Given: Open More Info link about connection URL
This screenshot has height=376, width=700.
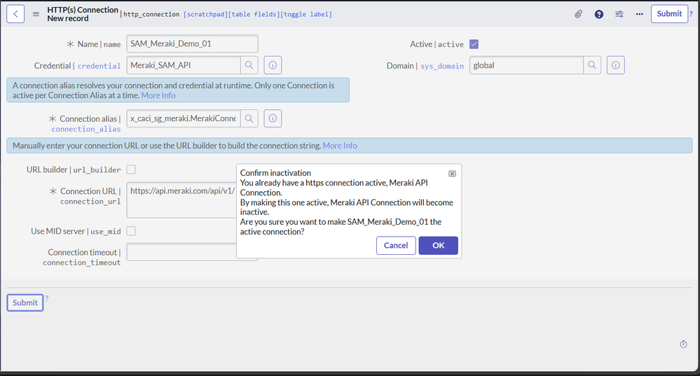Looking at the screenshot, I should pos(340,146).
